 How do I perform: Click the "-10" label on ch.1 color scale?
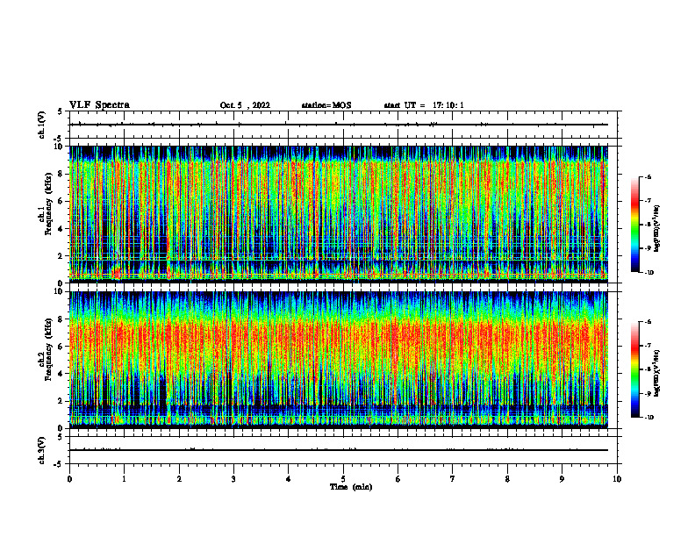(648, 273)
